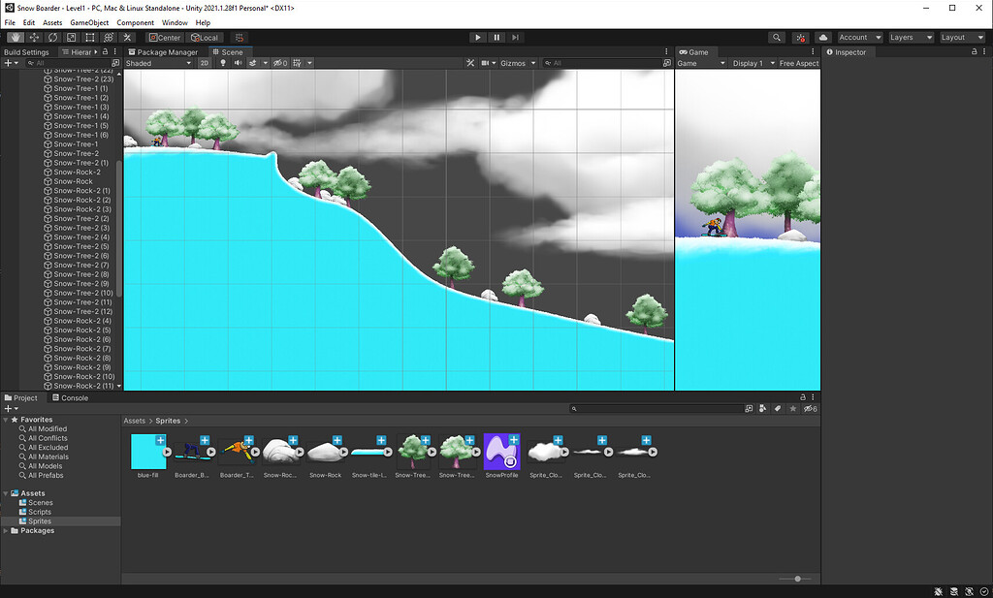Image resolution: width=993 pixels, height=598 pixels.
Task: Select the SnowProfile asset thumbnail
Action: click(x=502, y=451)
